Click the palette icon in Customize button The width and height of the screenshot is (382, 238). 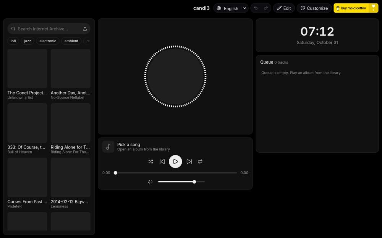[x=303, y=8]
